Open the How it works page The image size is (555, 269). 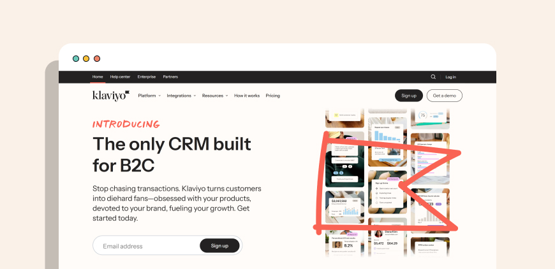click(247, 96)
